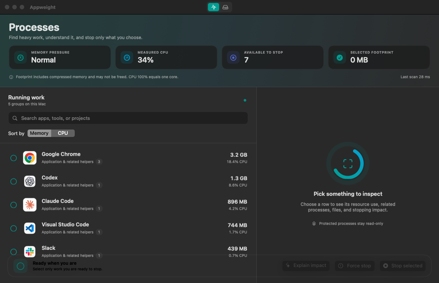The width and height of the screenshot is (439, 283).
Task: Click the Memory Pressure gauge icon
Action: (x=20, y=58)
